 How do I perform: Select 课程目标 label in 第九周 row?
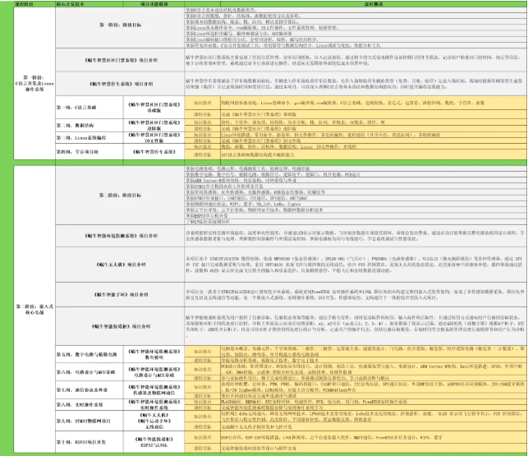point(202,426)
